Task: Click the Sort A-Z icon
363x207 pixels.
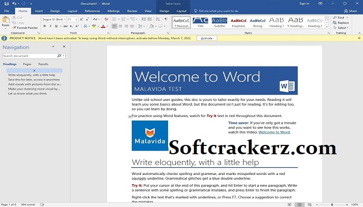Action: 158,20
